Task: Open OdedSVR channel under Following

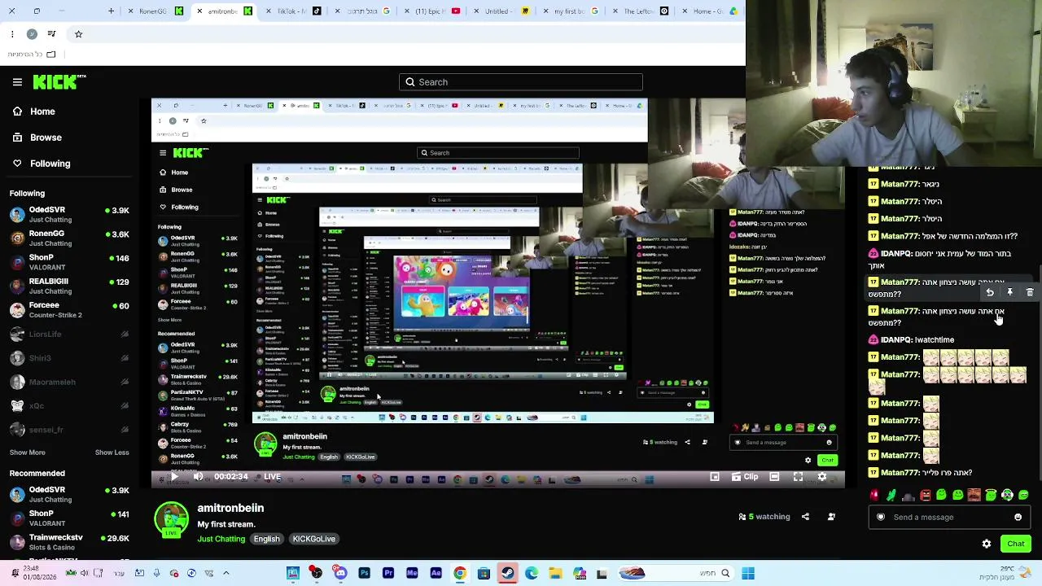Action: click(69, 214)
